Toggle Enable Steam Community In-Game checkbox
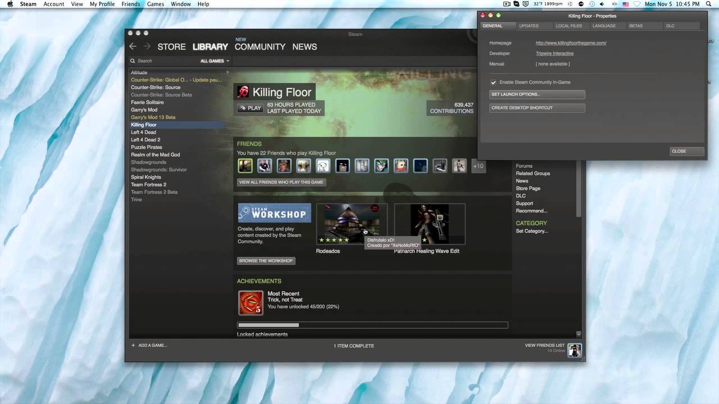719x404 pixels. [x=493, y=82]
